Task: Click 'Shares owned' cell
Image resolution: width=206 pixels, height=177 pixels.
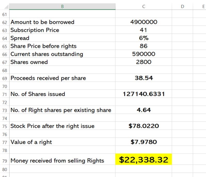Action: point(63,62)
